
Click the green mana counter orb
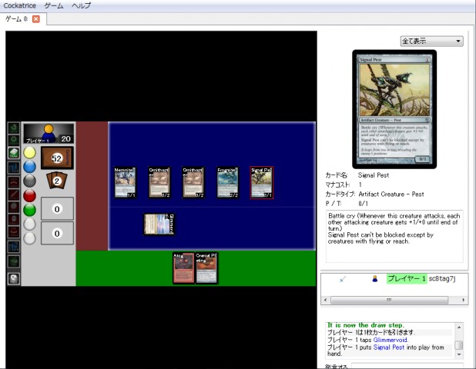[29, 210]
